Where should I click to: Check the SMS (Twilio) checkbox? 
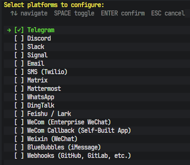(x=19, y=72)
